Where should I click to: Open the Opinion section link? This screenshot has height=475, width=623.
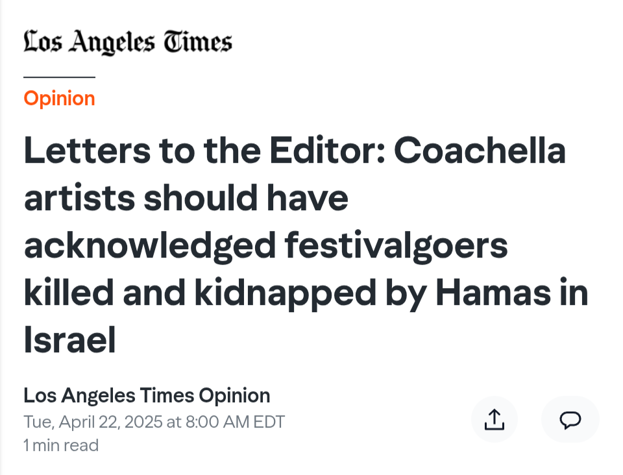pos(60,98)
